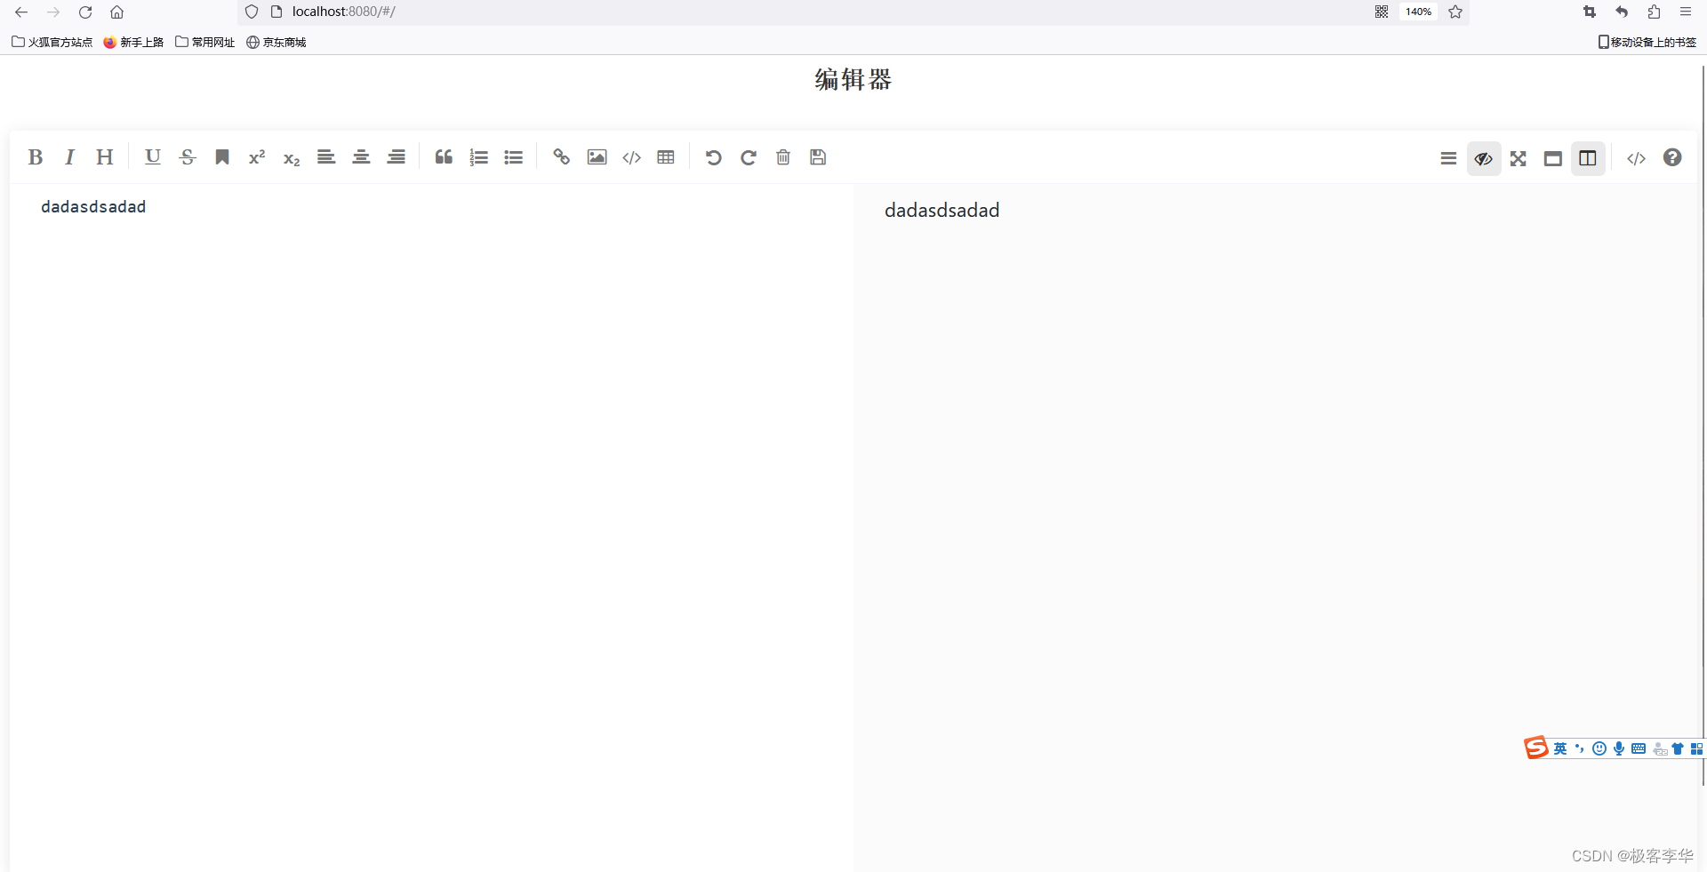1707x872 pixels.
Task: Go to the browser home page
Action: [x=116, y=12]
